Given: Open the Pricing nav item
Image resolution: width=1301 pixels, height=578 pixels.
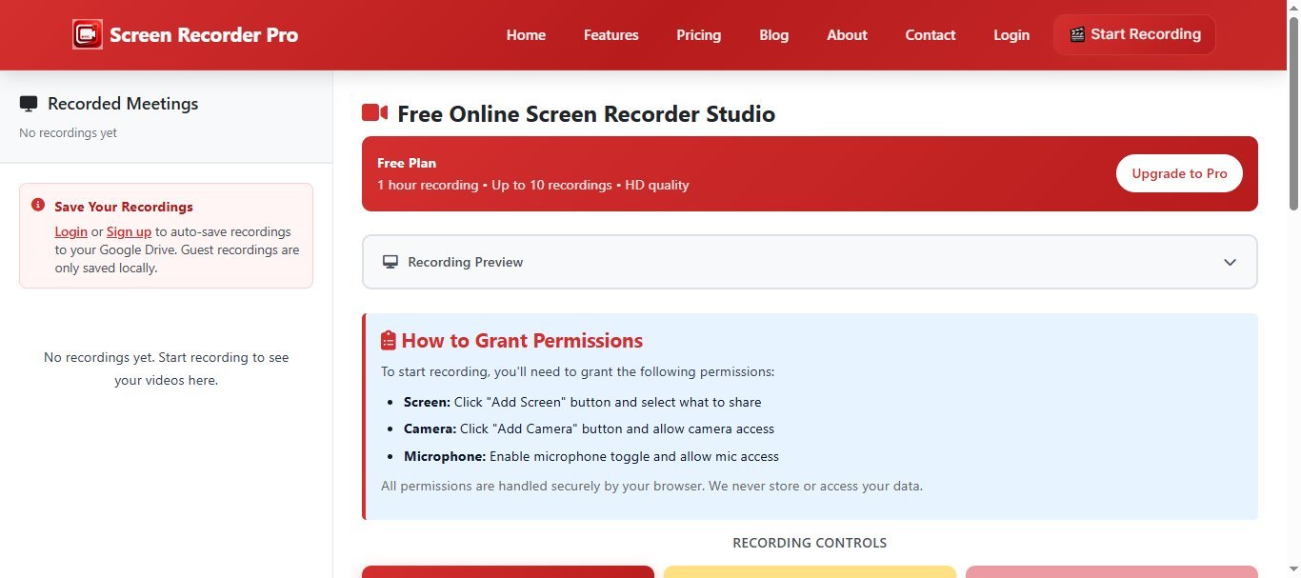Looking at the screenshot, I should pos(699,35).
